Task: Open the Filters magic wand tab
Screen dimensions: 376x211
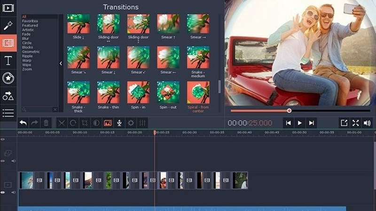Action: [8, 25]
